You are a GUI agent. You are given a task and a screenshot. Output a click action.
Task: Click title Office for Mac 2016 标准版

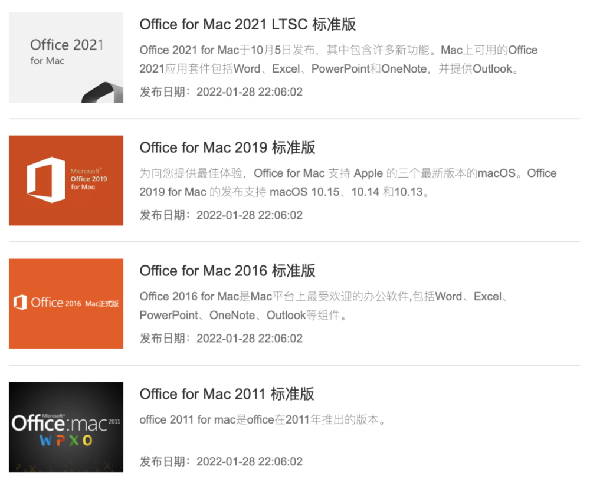(x=227, y=271)
